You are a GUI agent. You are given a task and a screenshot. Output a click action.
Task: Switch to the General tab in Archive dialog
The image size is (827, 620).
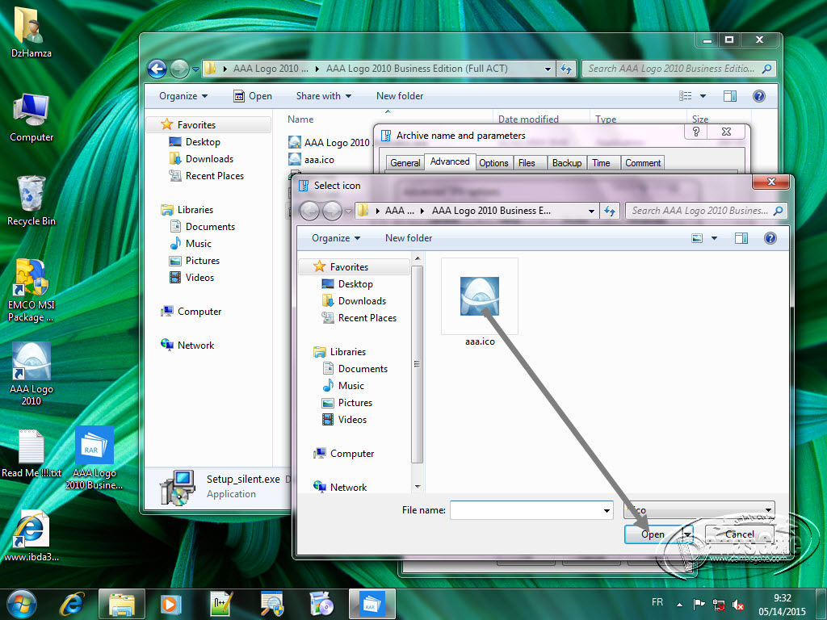[405, 163]
